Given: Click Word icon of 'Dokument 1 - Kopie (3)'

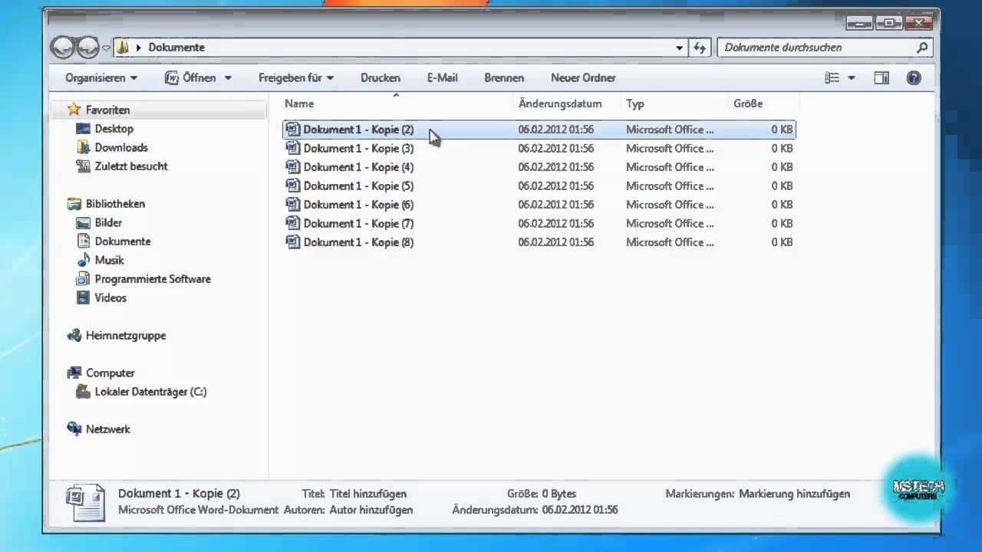Looking at the screenshot, I should (x=292, y=148).
